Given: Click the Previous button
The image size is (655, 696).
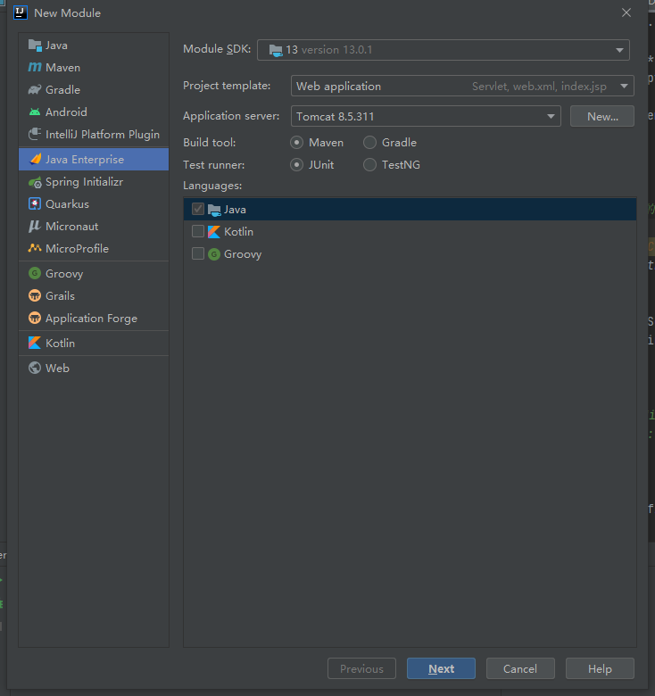Looking at the screenshot, I should pyautogui.click(x=361, y=668).
